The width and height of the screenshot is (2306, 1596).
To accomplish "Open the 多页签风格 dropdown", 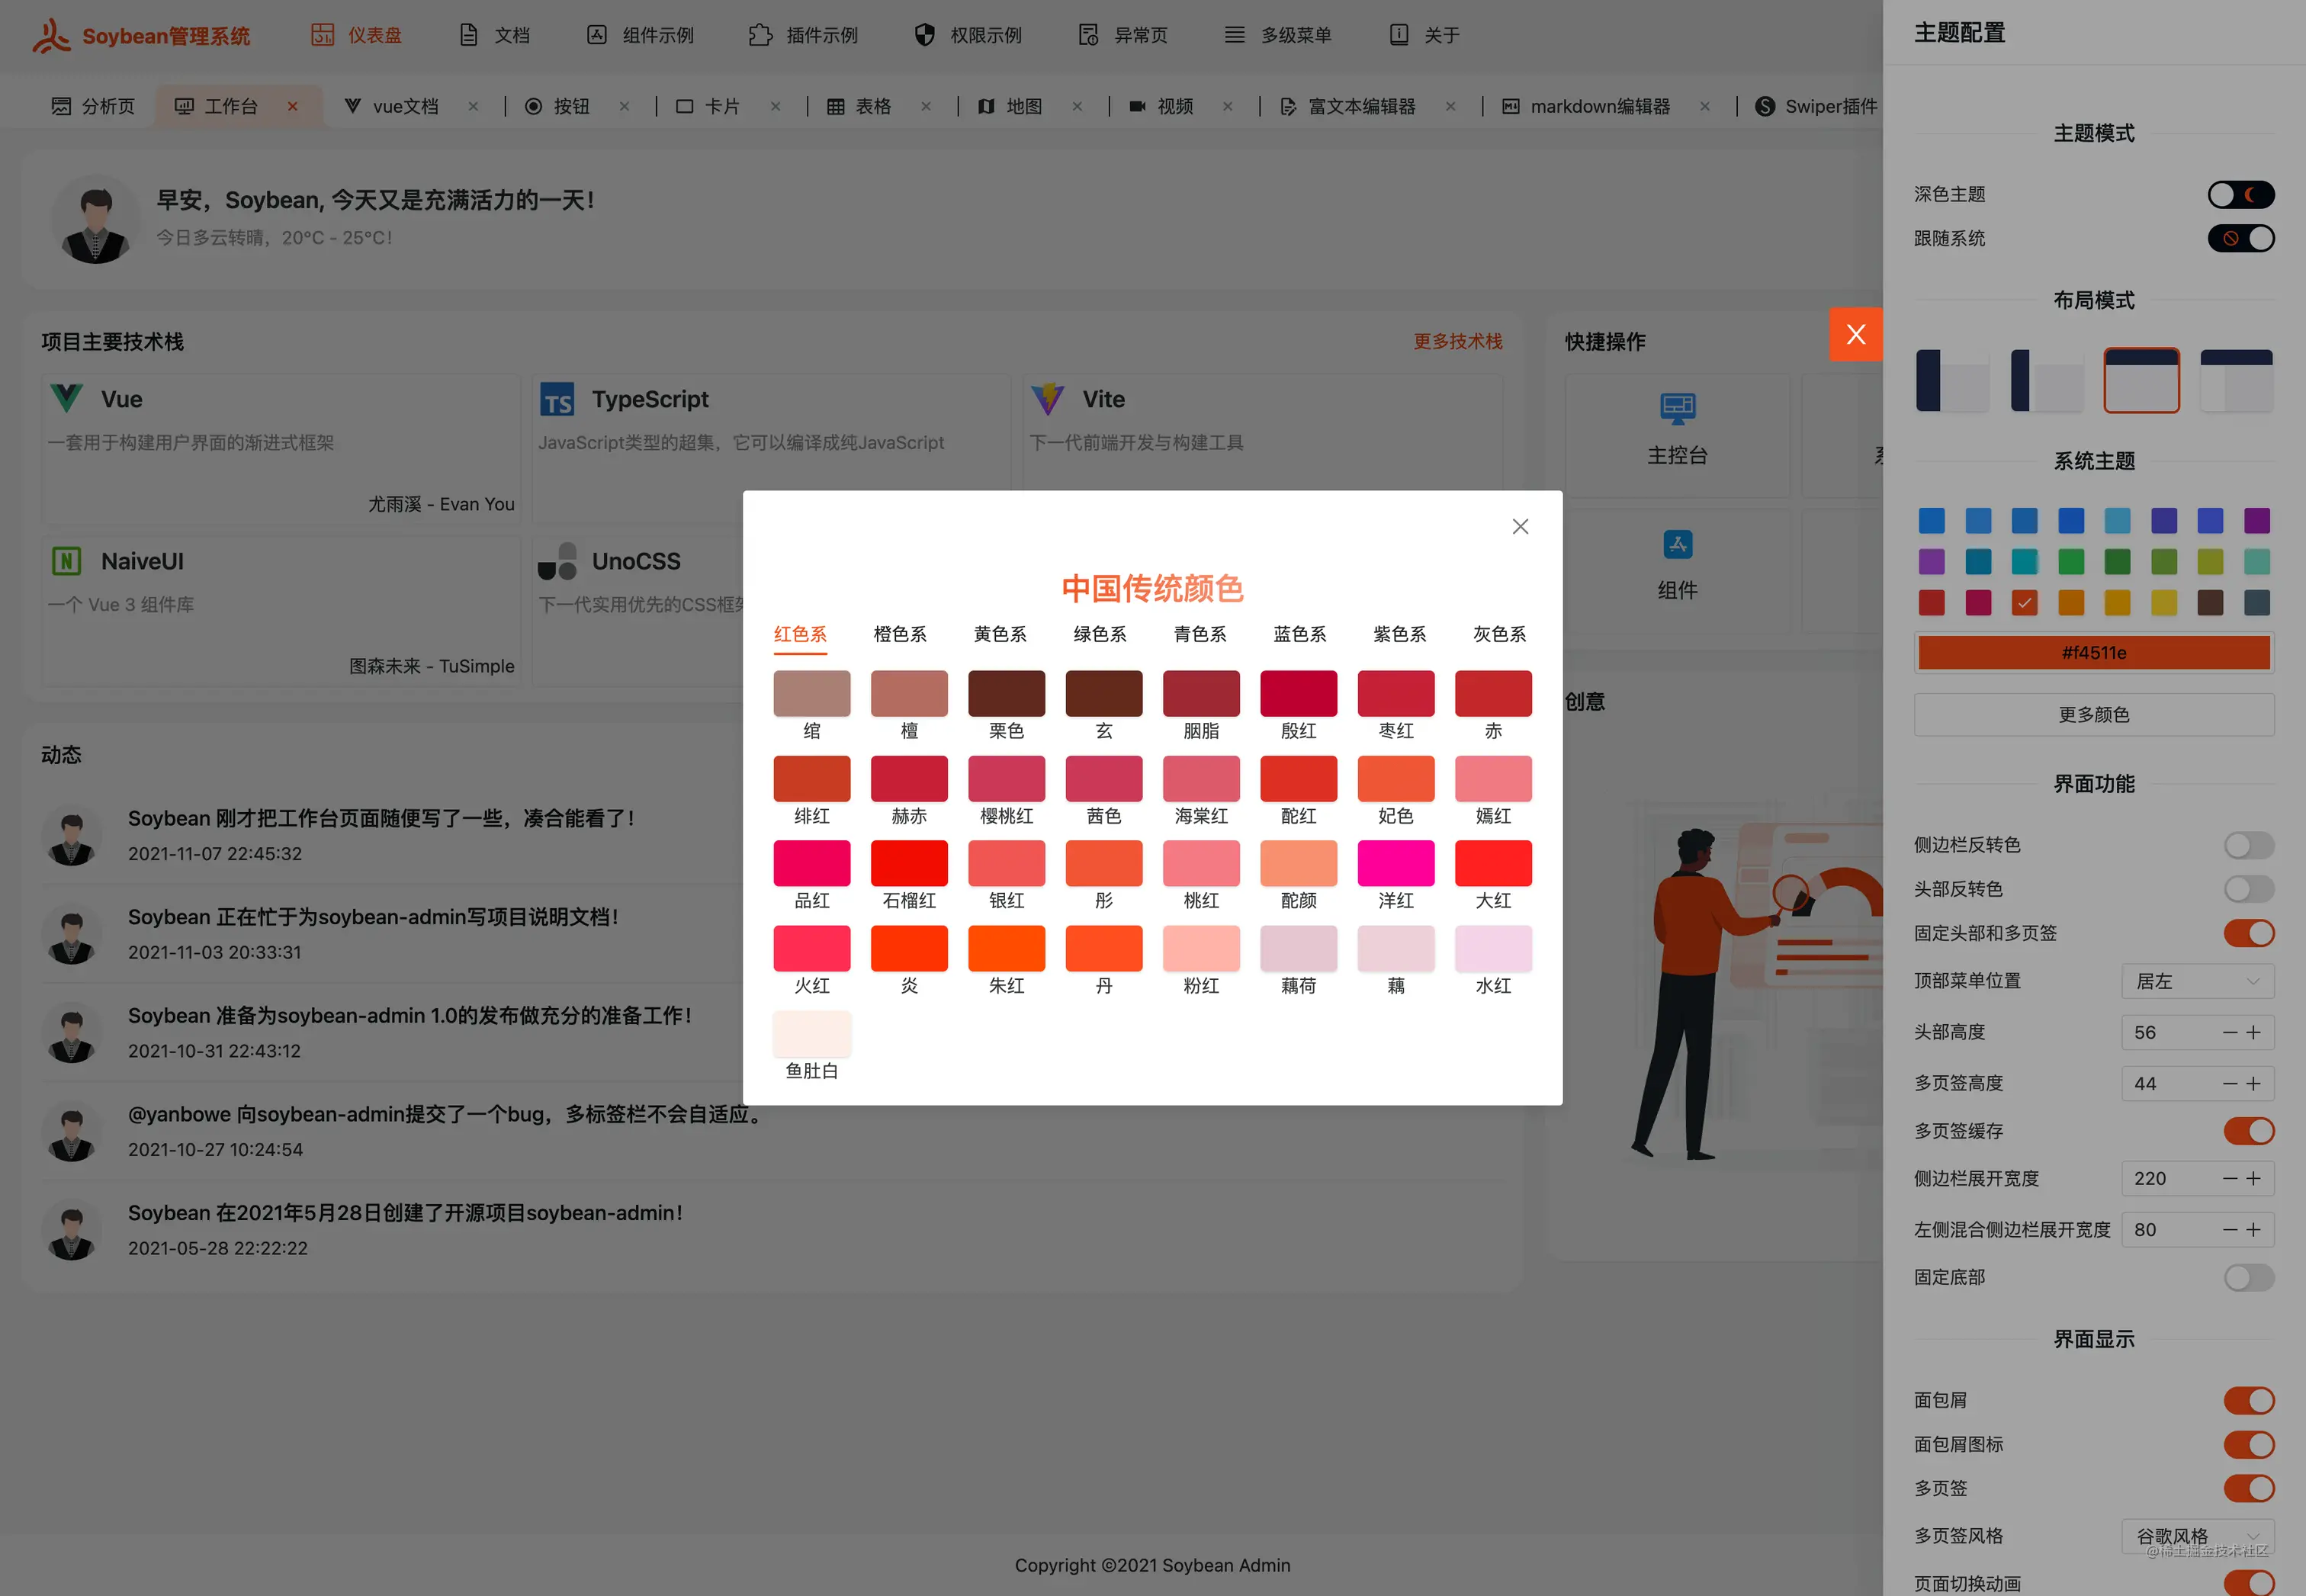I will tap(2197, 1536).
